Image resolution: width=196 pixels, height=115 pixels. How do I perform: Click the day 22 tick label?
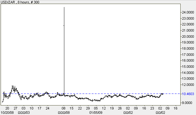[x=80, y=108]
